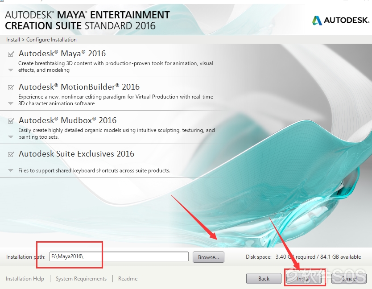Open the Installation Help link
The width and height of the screenshot is (372, 289).
[25, 279]
